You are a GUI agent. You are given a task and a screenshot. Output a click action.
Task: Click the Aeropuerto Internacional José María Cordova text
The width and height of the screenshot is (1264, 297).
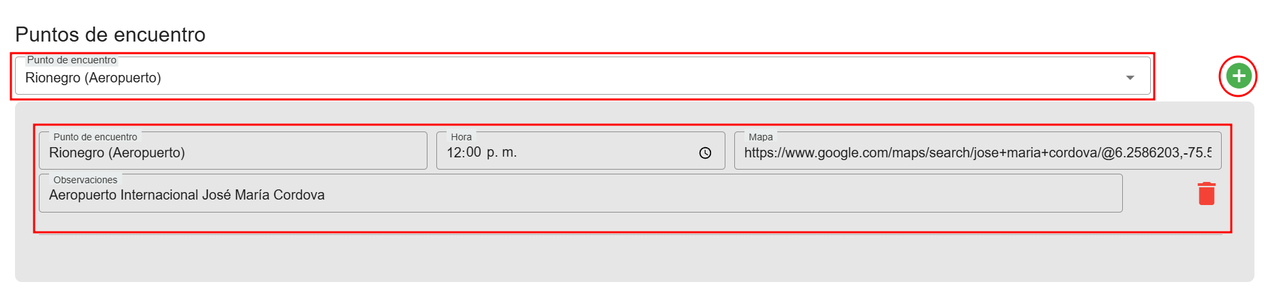[187, 196]
